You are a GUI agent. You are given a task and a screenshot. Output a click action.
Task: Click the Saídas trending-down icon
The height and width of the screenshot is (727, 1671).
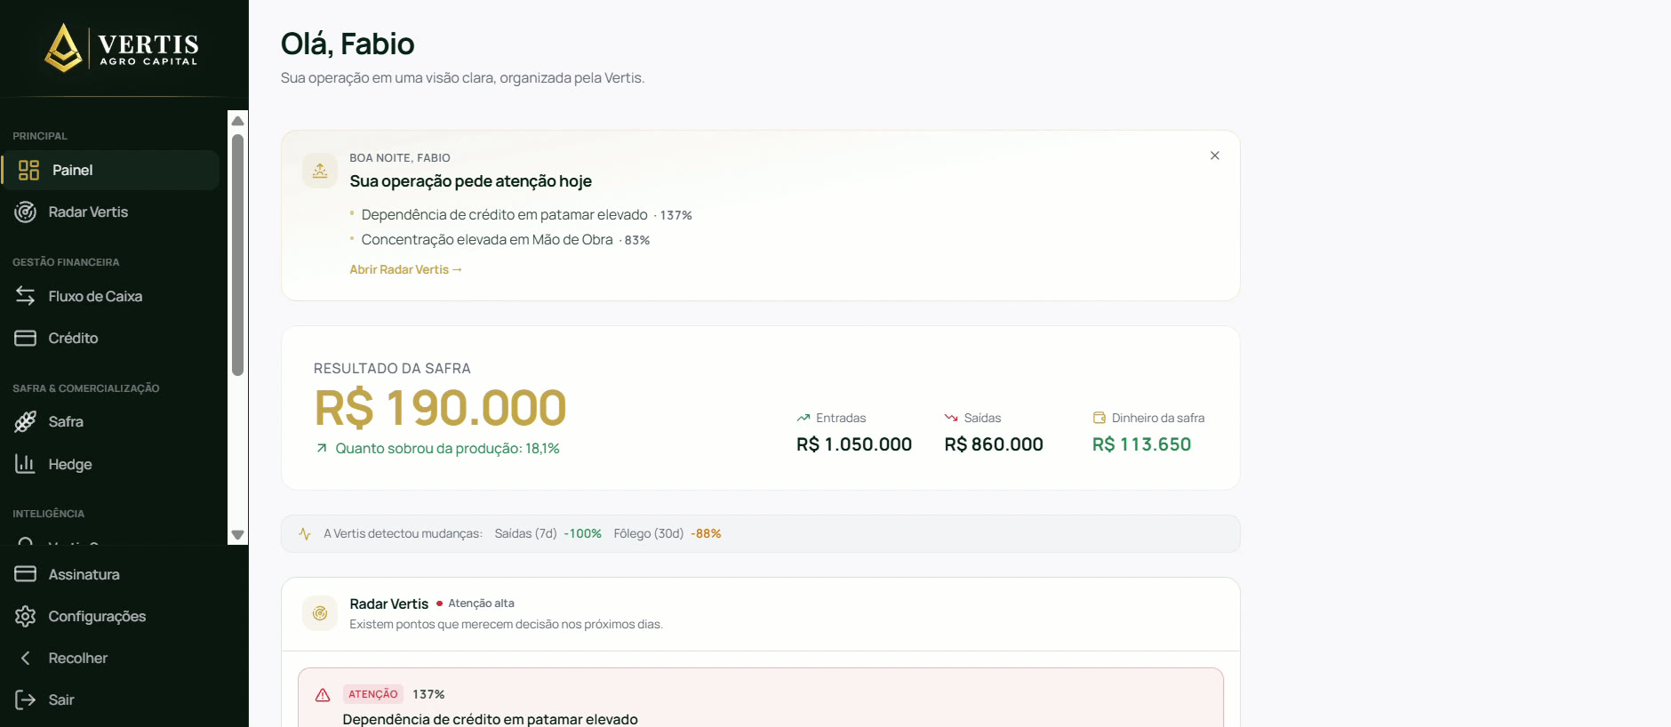coord(951,418)
